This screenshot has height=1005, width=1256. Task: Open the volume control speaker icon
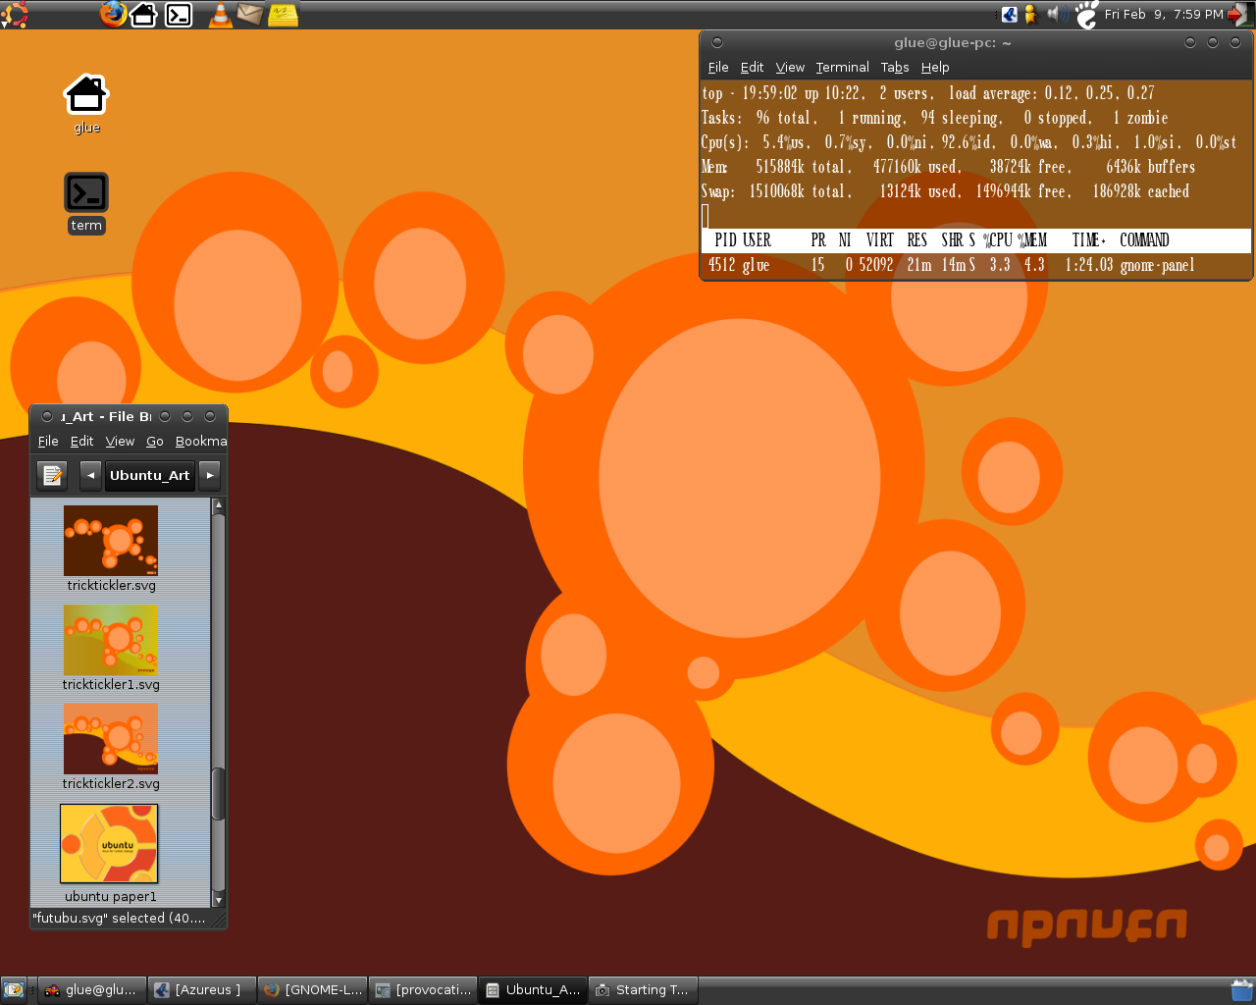[x=1057, y=14]
